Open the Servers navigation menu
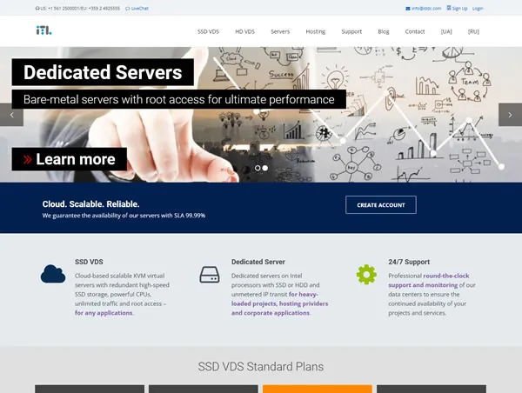Screen dimensions: 522x393 tap(280, 31)
